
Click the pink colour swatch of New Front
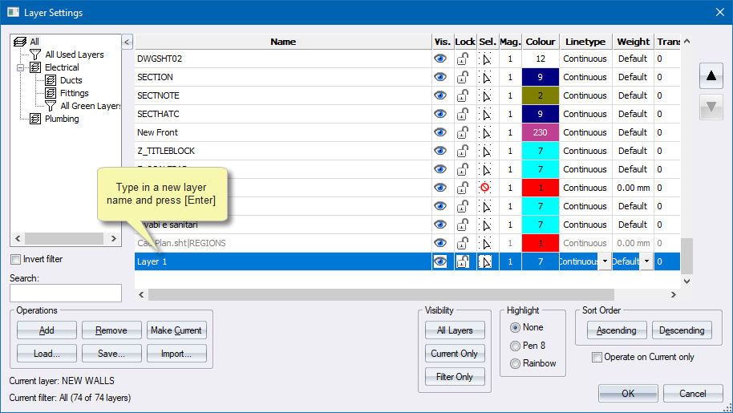541,133
